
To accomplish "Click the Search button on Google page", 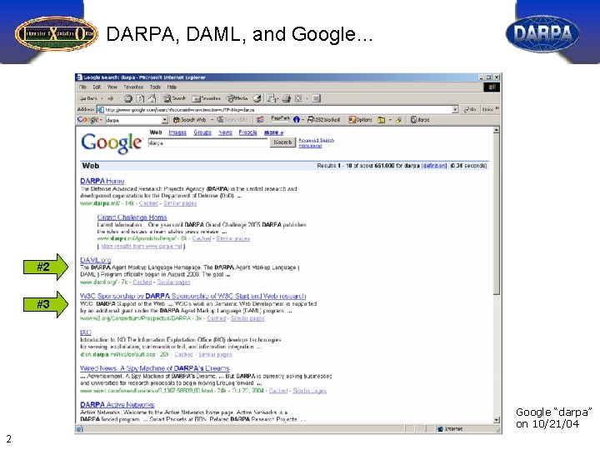I will pyautogui.click(x=282, y=142).
